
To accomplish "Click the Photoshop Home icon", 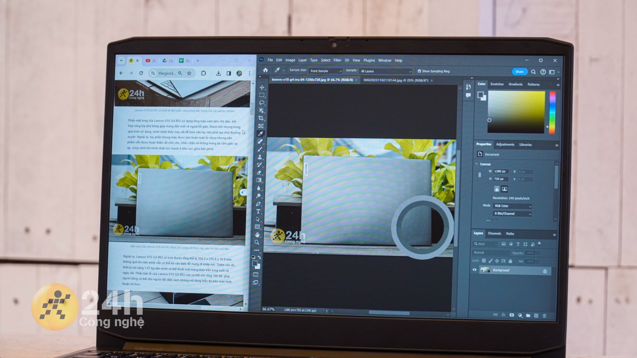I will coord(265,71).
